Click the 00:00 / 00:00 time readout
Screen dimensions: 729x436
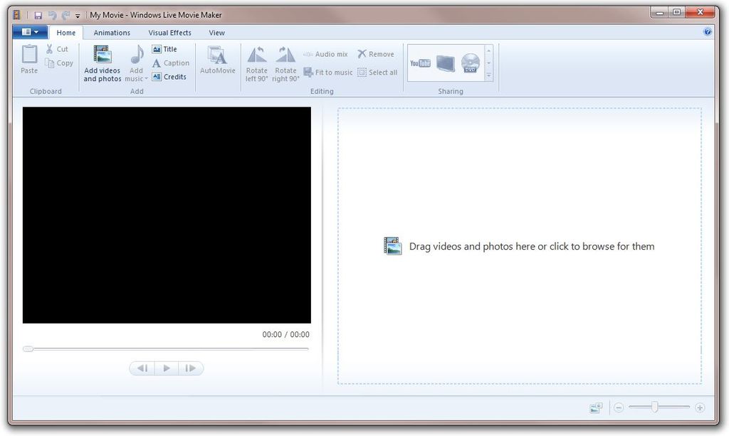tap(285, 334)
